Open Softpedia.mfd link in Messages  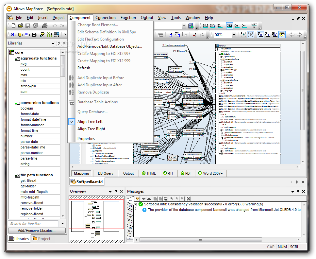(155, 204)
